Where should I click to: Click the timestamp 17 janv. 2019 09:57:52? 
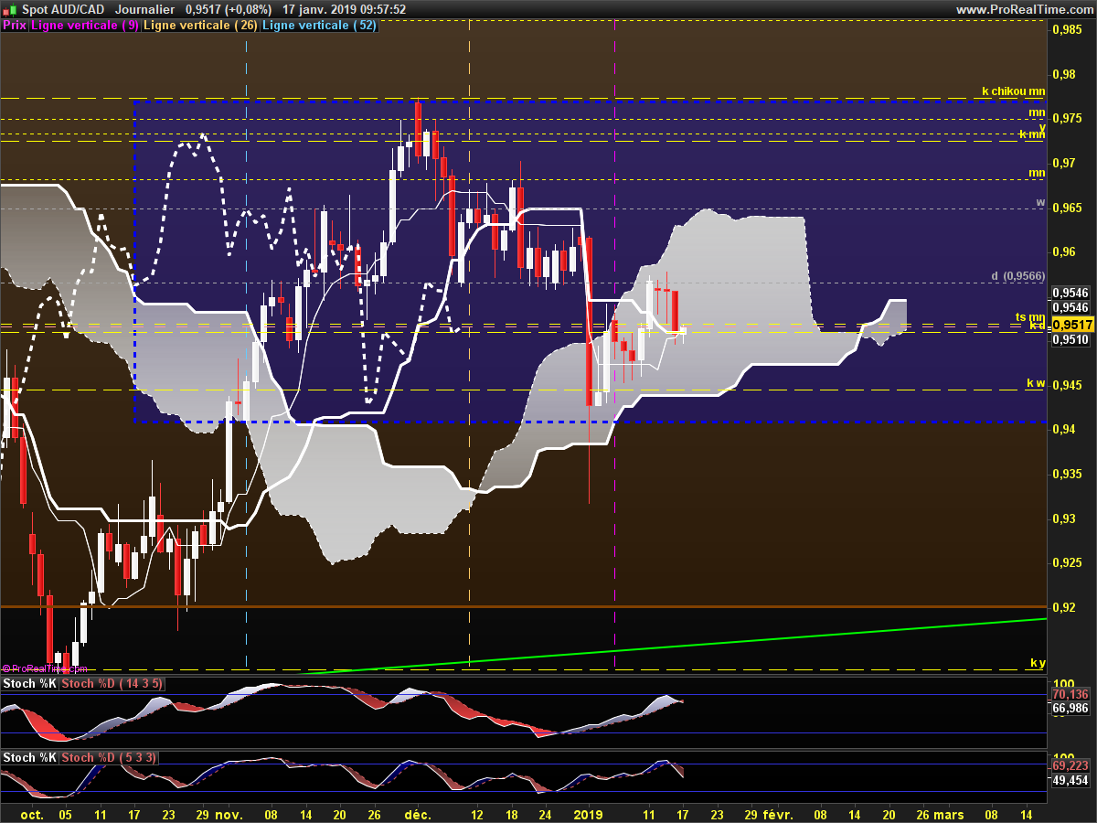coord(345,9)
